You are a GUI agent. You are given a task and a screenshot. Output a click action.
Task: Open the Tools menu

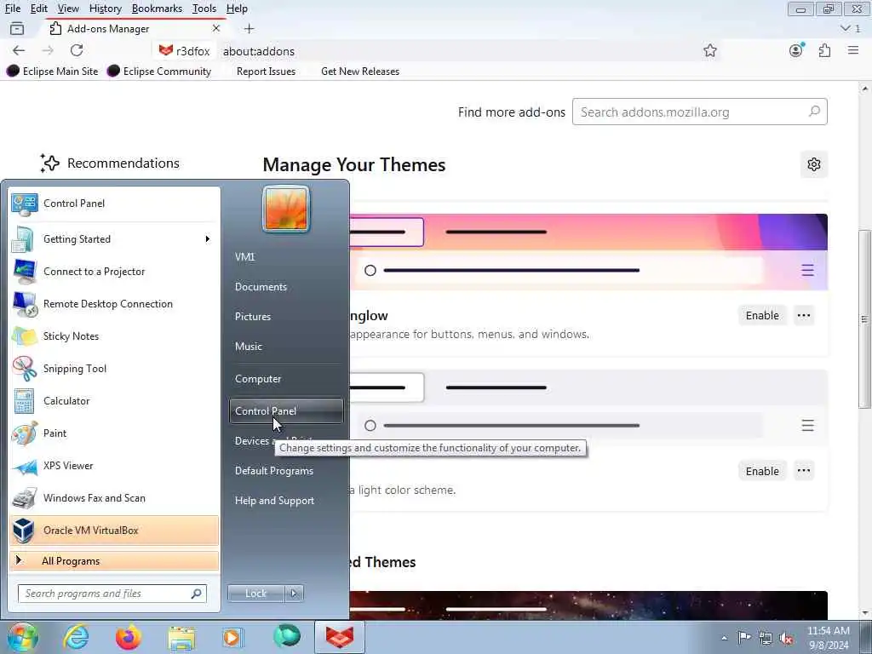click(204, 9)
